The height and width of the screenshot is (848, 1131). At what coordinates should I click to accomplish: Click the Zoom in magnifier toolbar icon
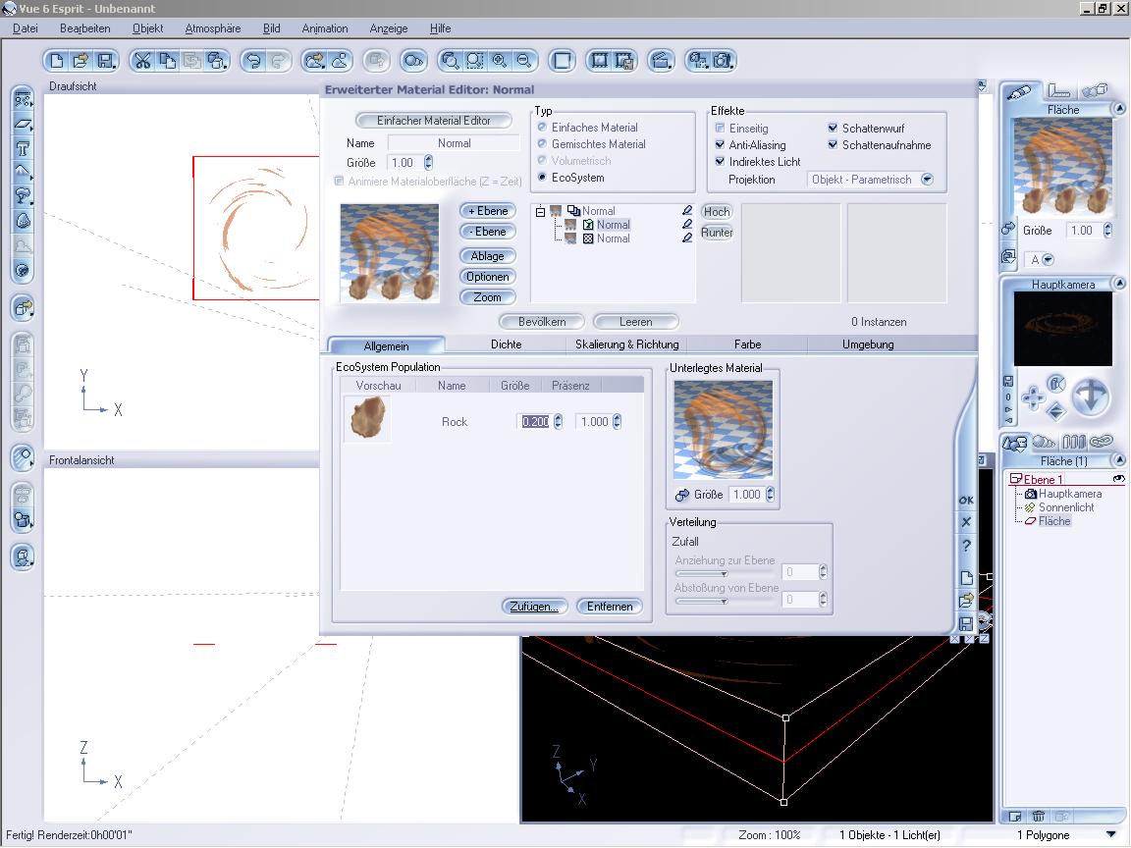[x=499, y=61]
